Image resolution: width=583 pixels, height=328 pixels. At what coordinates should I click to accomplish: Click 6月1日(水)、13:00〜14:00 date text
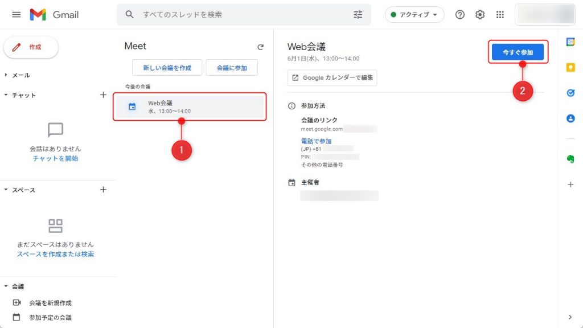(x=323, y=59)
